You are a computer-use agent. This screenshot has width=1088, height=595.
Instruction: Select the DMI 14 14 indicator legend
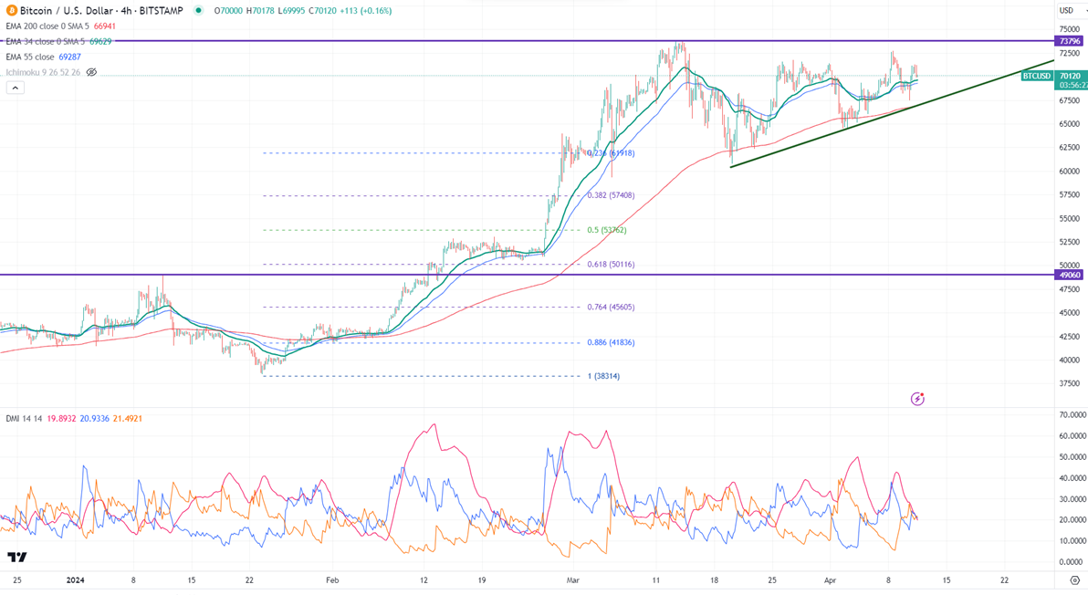25,419
